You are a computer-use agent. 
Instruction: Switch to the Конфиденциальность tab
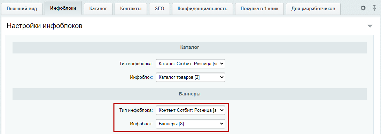pyautogui.click(x=202, y=9)
